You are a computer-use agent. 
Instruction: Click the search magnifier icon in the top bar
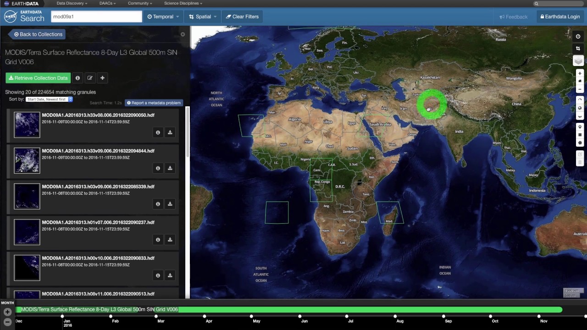pos(536,4)
